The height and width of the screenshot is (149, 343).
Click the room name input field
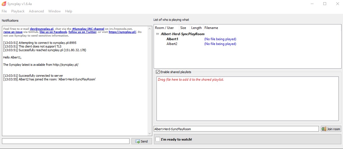pos(236,129)
